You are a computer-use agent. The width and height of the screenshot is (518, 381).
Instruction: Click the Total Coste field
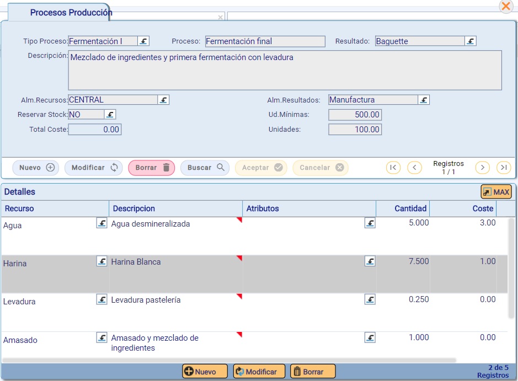pyautogui.click(x=95, y=130)
